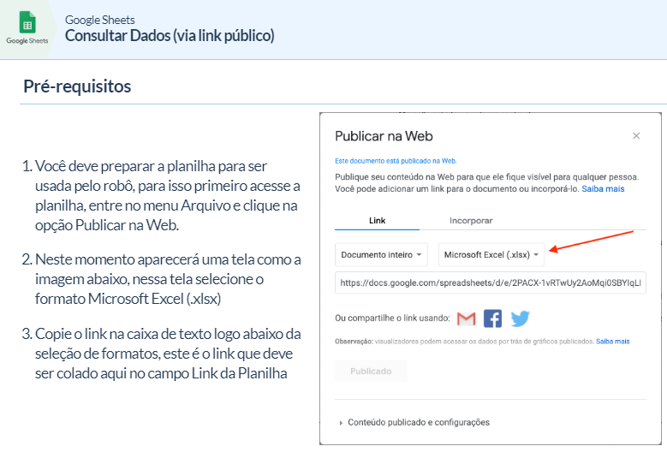Click the Publicado button

pos(371,371)
